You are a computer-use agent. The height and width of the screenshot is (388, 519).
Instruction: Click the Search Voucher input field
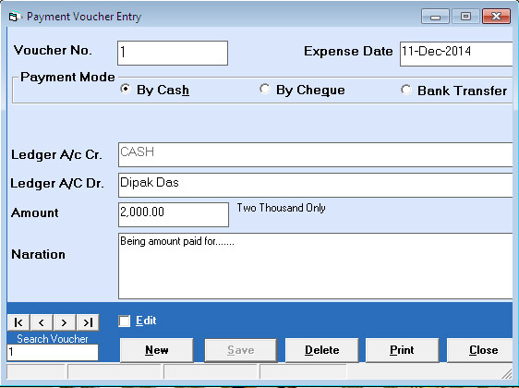click(53, 352)
